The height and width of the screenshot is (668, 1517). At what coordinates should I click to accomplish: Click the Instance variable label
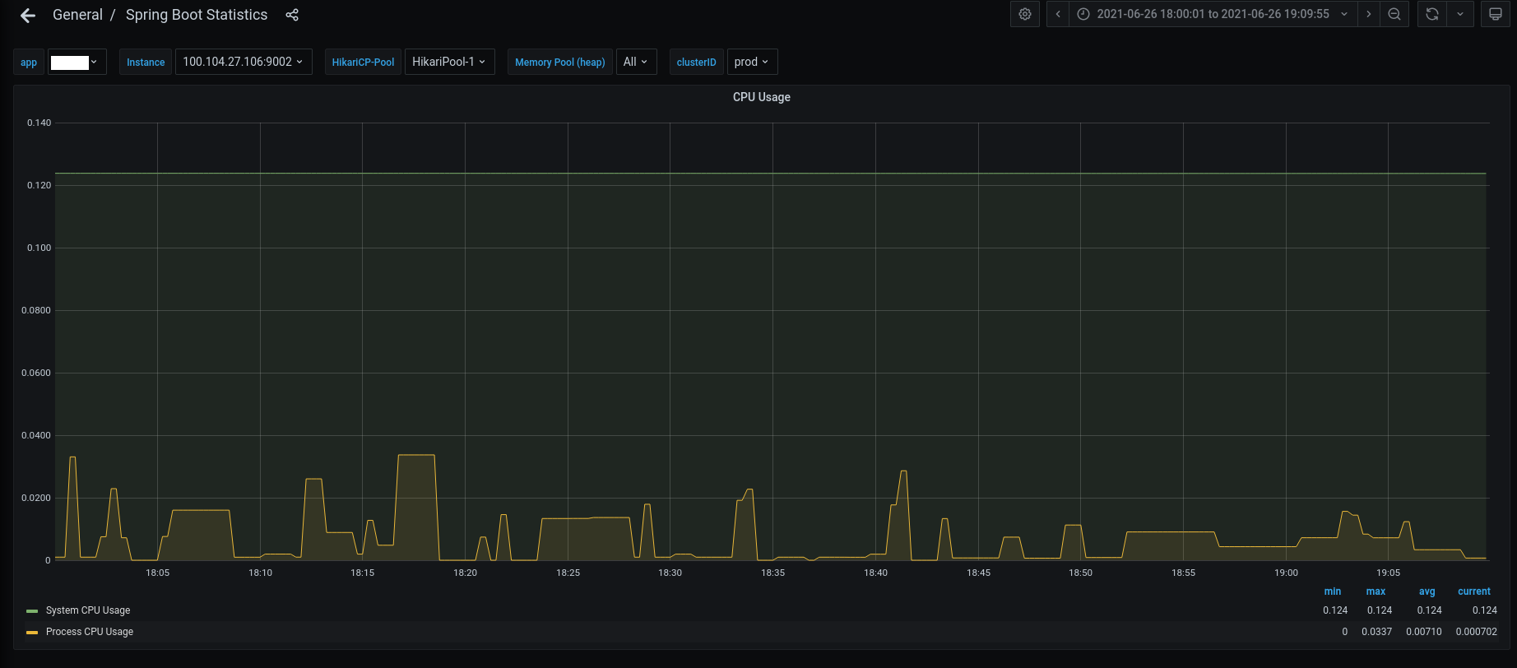click(x=146, y=63)
